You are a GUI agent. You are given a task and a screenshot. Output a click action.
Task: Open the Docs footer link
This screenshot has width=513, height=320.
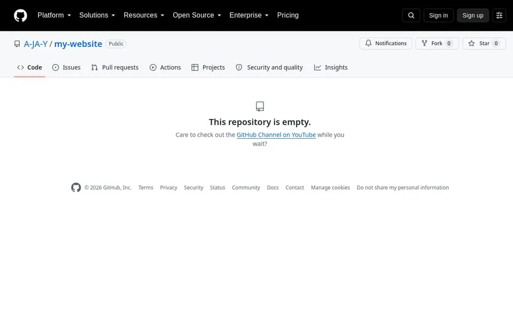[x=273, y=187]
